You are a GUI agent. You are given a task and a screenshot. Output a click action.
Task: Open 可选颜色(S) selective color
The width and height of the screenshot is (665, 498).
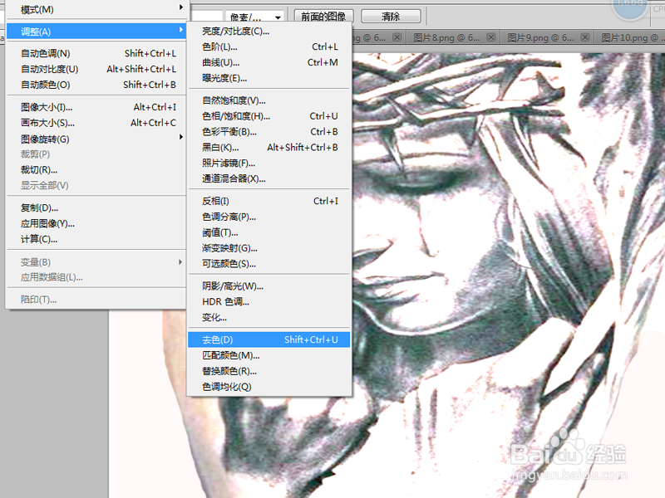tap(268, 264)
